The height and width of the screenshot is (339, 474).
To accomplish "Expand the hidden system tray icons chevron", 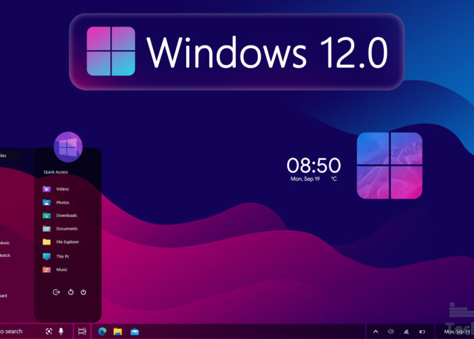I will (375, 332).
